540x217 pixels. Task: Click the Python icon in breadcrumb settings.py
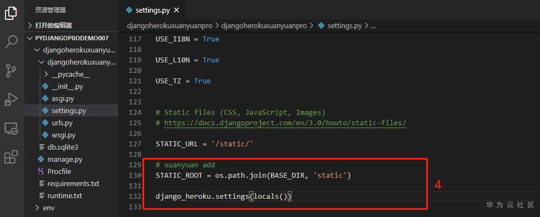tap(321, 26)
